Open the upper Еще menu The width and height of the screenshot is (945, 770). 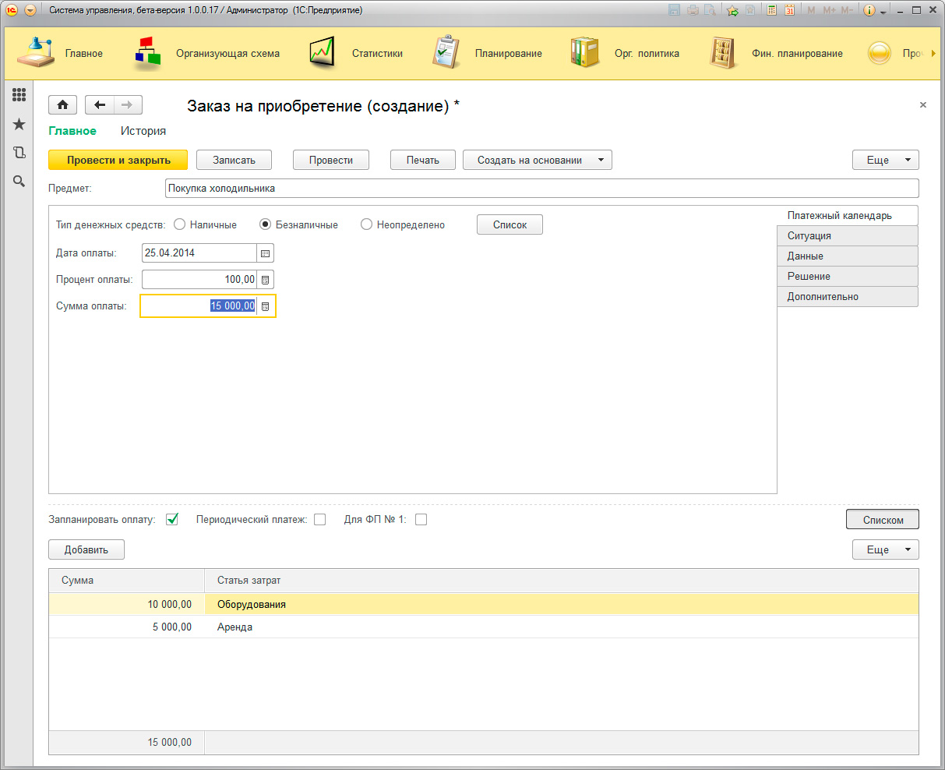coord(886,160)
